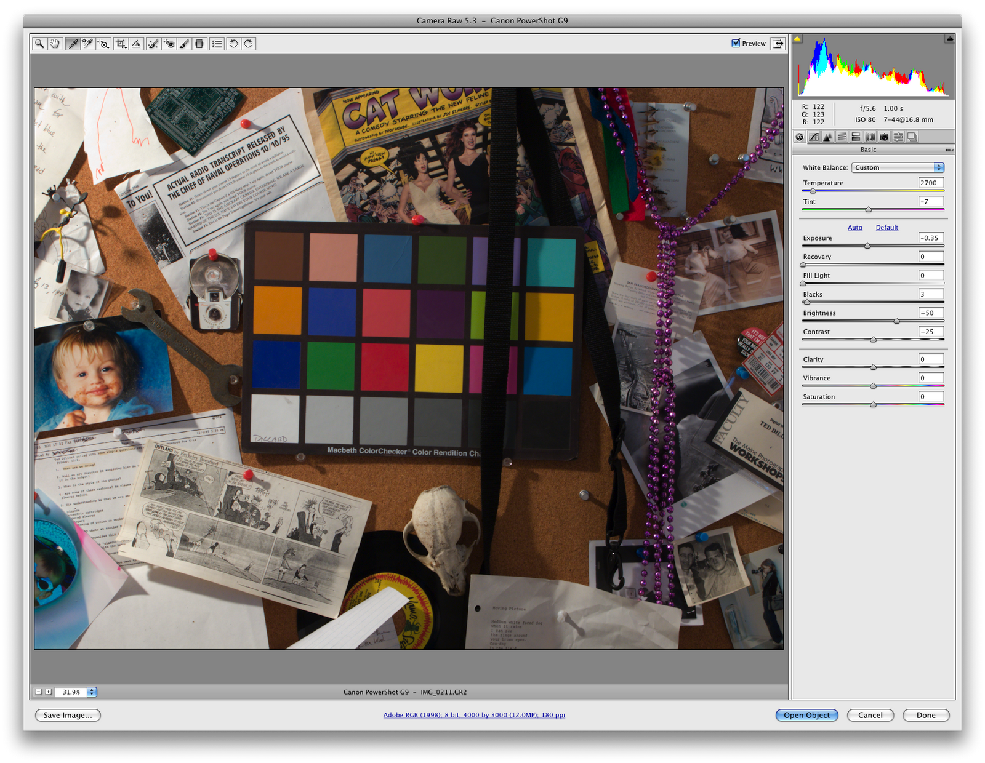The image size is (985, 763).
Task: Click the Saturation slider handle
Action: 873,405
